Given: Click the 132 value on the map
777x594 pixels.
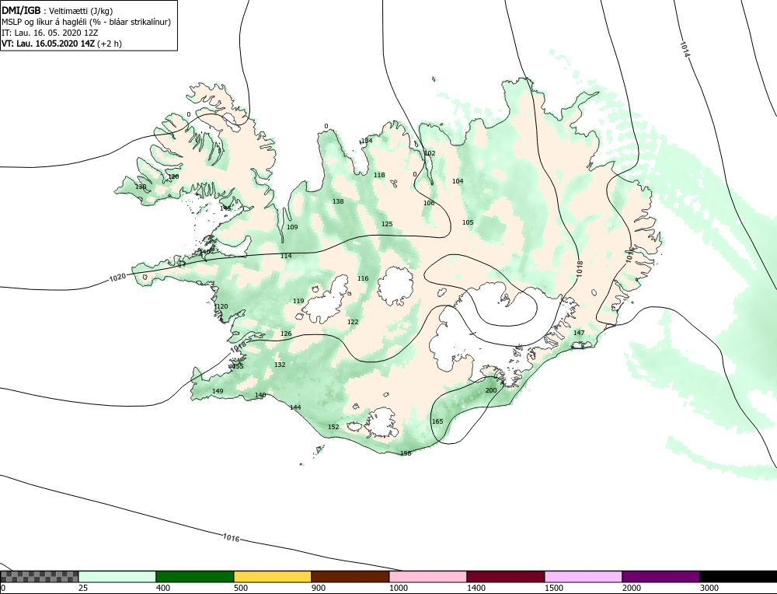Looking at the screenshot, I should [x=280, y=365].
